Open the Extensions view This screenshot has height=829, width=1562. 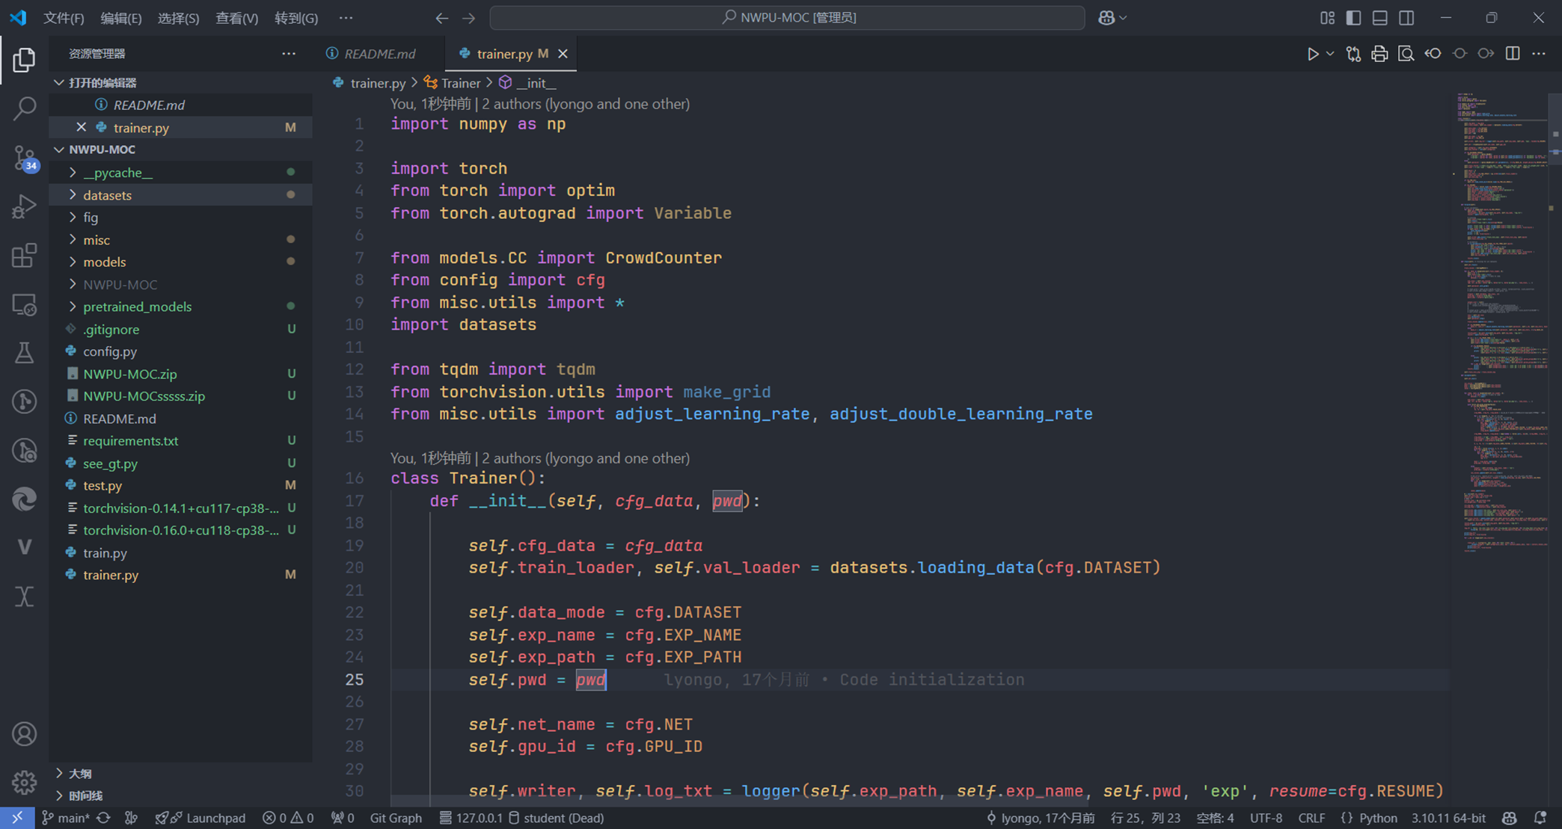click(24, 256)
